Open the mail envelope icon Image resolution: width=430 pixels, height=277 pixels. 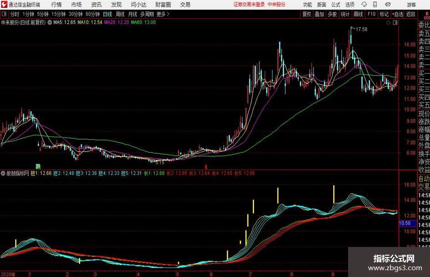pos(388,5)
